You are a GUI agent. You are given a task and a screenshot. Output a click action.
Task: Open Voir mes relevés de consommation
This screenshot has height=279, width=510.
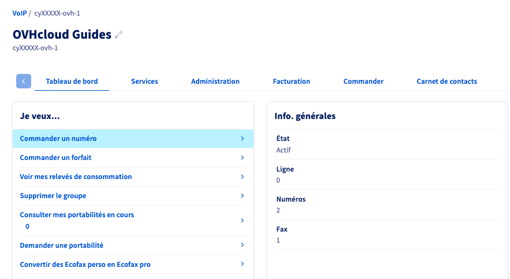pyautogui.click(x=76, y=177)
